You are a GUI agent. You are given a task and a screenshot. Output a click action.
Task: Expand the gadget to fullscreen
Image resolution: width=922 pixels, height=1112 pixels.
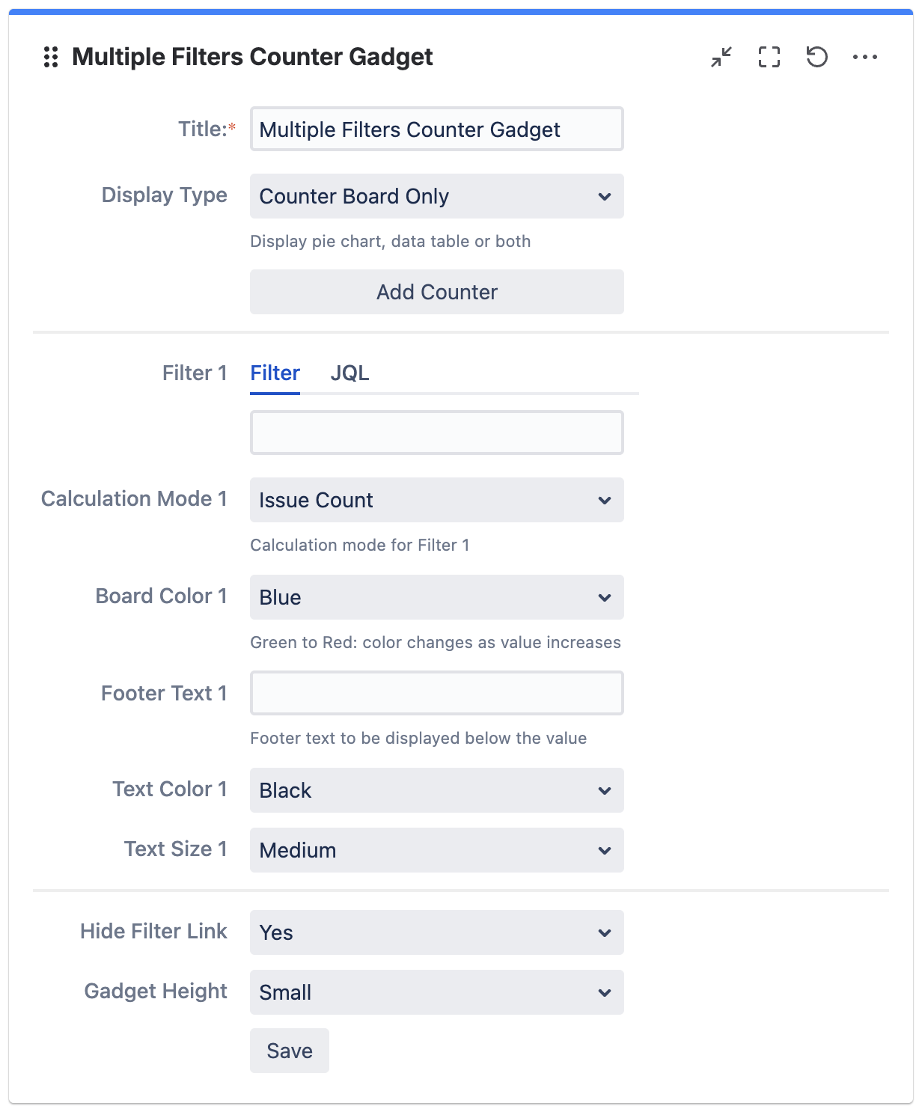769,57
